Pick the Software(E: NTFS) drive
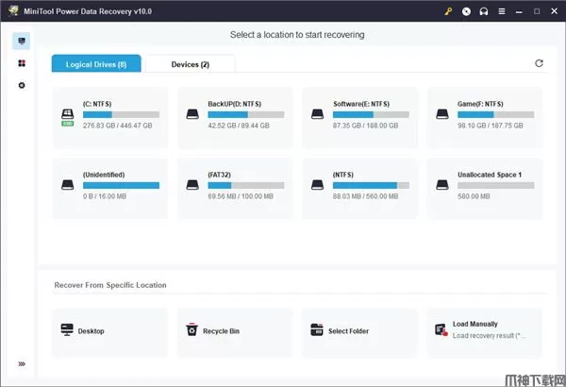This screenshot has height=387, width=566. [x=358, y=118]
